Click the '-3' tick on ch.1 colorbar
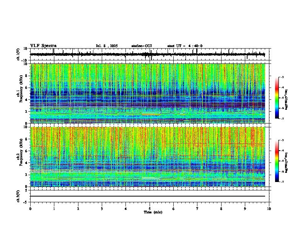303x234 pixels. tap(282, 77)
